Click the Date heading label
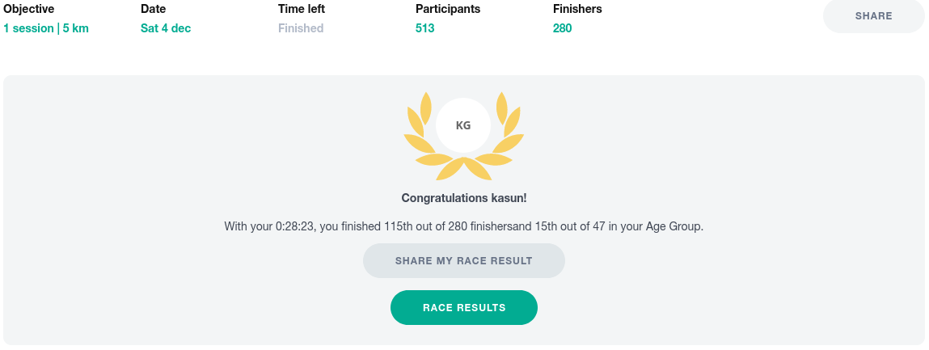929x350 pixels. point(153,10)
